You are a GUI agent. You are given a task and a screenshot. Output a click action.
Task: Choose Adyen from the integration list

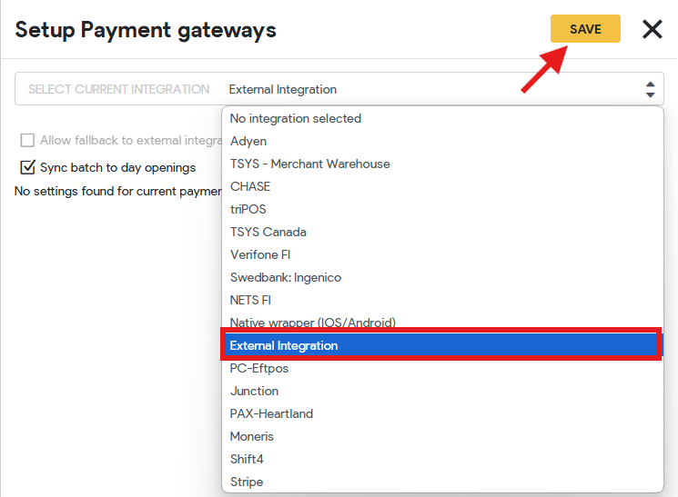442,141
